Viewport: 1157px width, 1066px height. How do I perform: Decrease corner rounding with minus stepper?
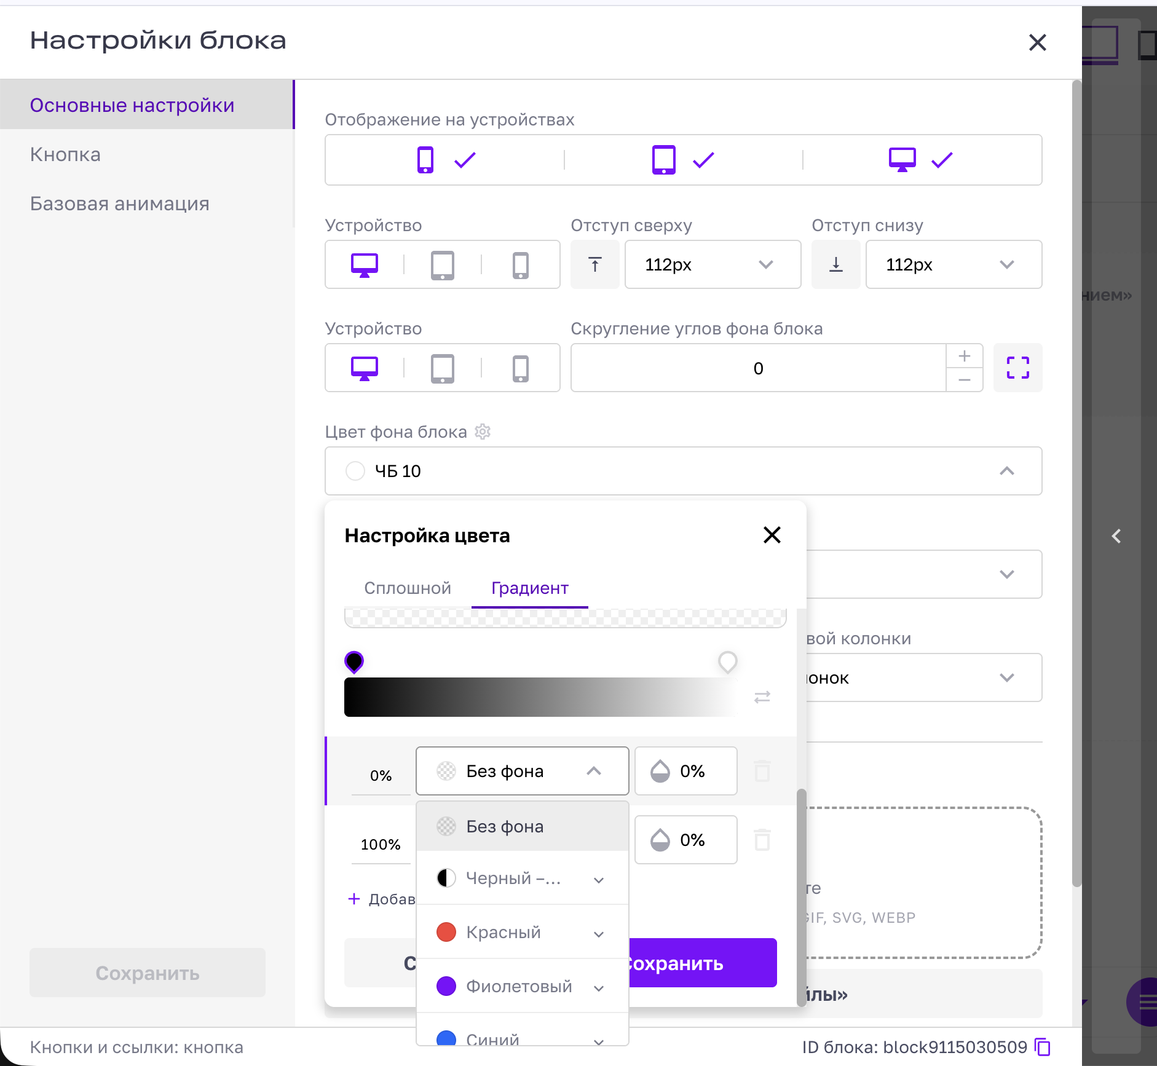coord(964,380)
